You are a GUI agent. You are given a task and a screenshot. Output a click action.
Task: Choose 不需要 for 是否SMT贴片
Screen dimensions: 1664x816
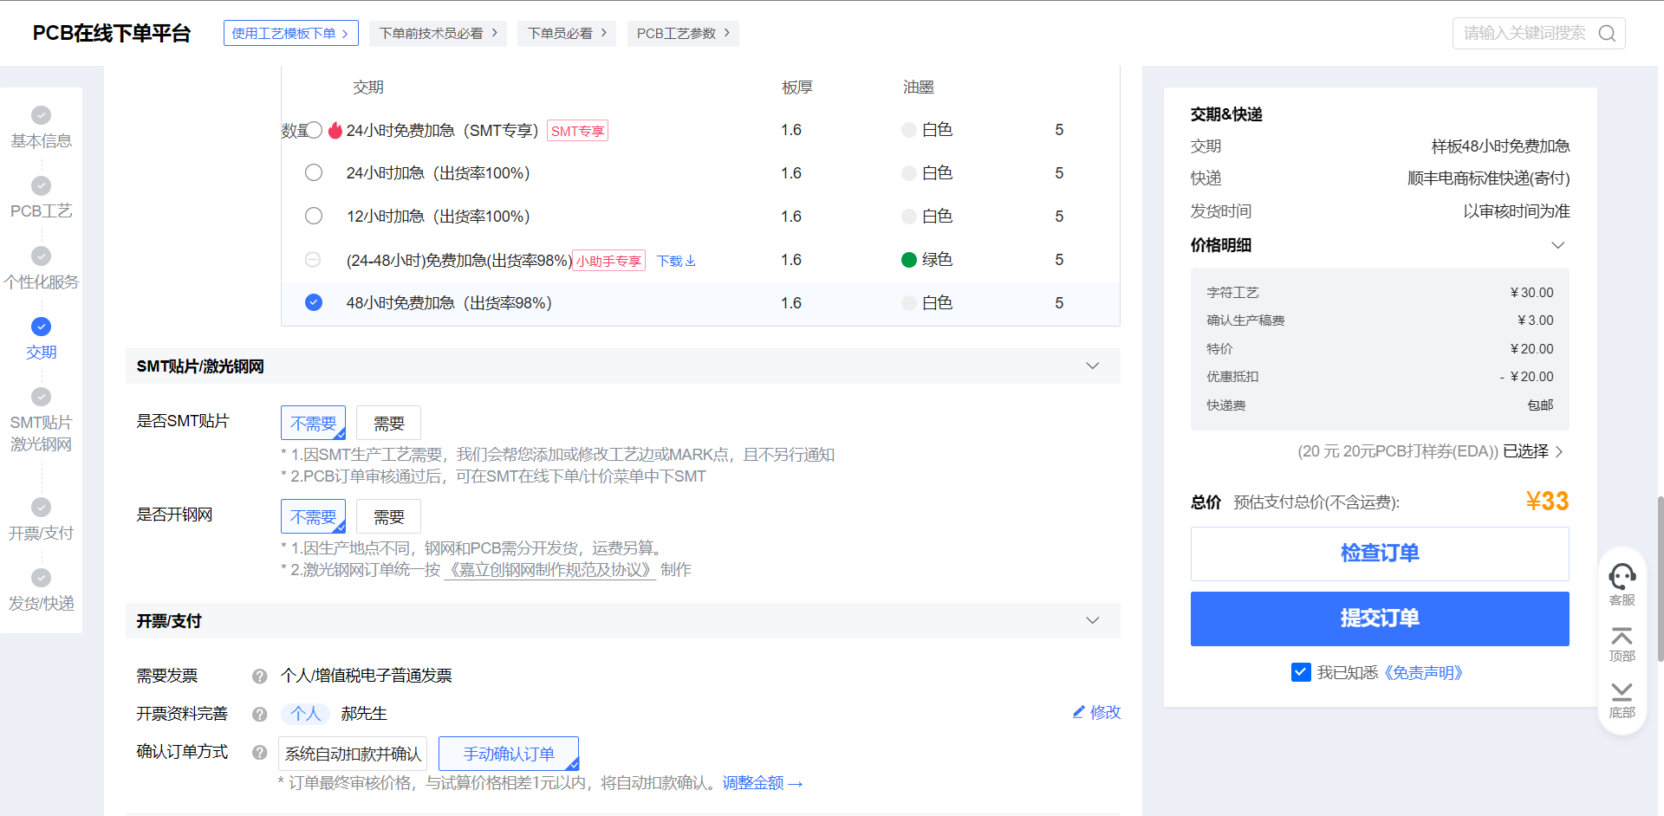pyautogui.click(x=313, y=423)
